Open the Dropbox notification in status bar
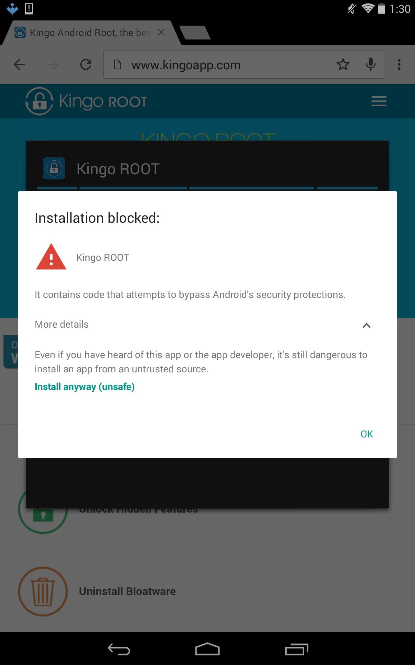 pos(12,8)
